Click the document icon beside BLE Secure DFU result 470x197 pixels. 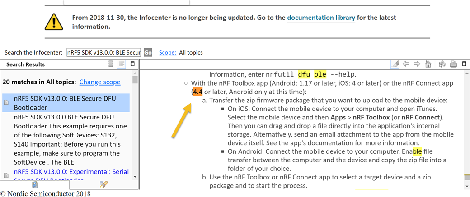[6, 103]
